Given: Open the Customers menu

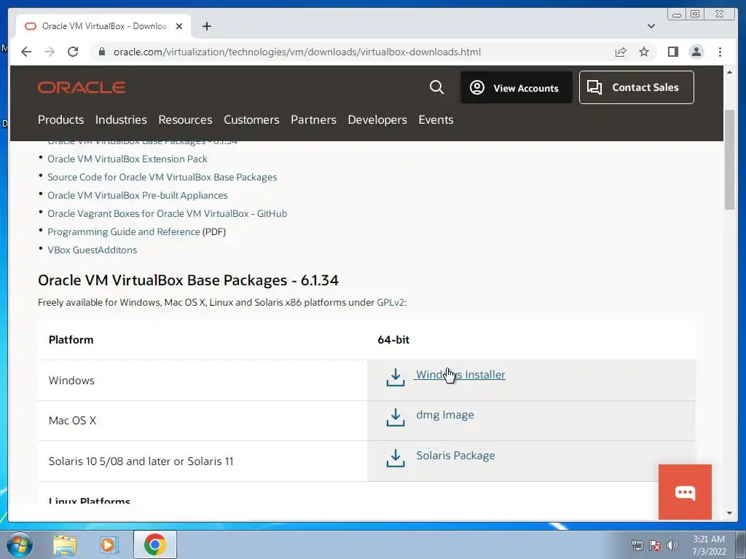Looking at the screenshot, I should click(x=251, y=120).
